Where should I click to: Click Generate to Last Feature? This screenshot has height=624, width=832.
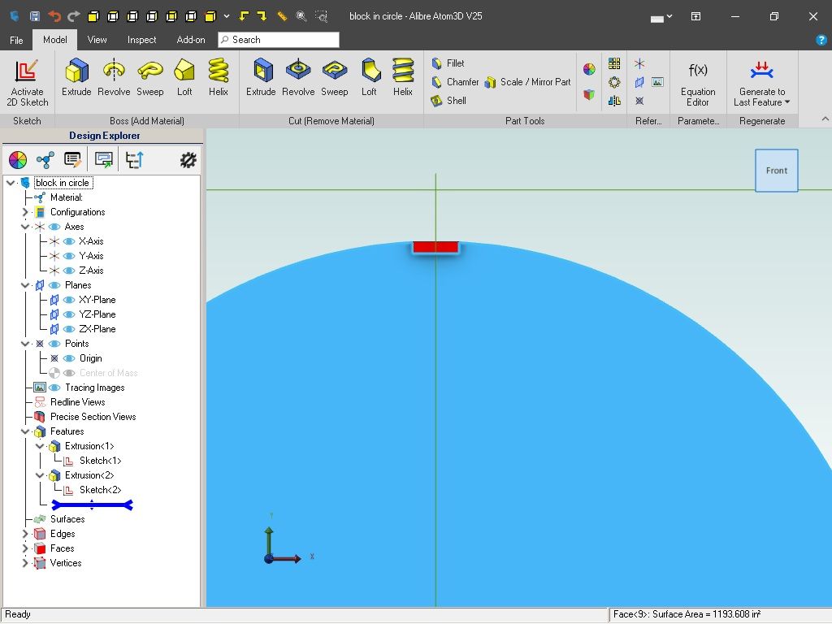coord(762,84)
